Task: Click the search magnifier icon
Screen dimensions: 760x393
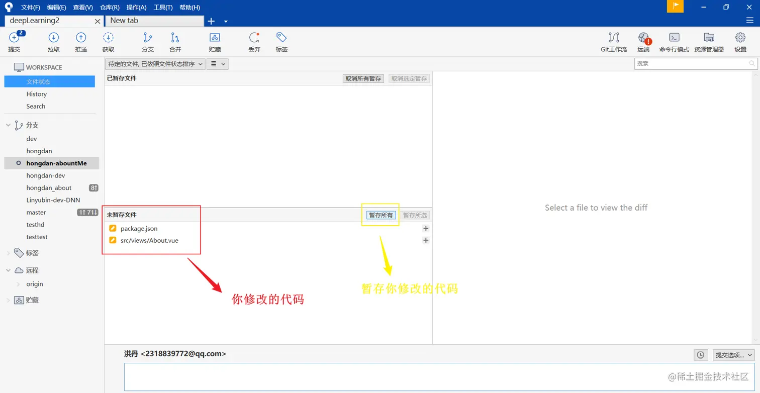Action: (x=752, y=63)
